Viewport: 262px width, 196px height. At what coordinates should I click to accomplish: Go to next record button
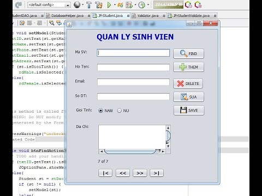click(140, 173)
